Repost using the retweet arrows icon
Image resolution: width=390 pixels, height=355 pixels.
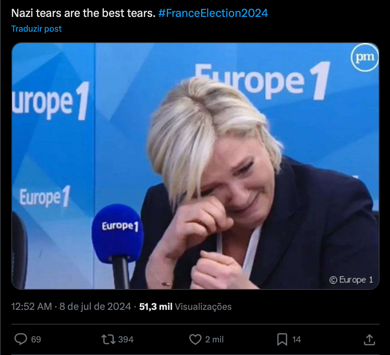coord(109,339)
